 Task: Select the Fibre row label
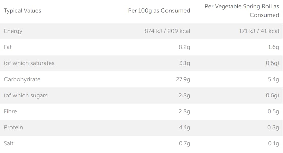10,111
